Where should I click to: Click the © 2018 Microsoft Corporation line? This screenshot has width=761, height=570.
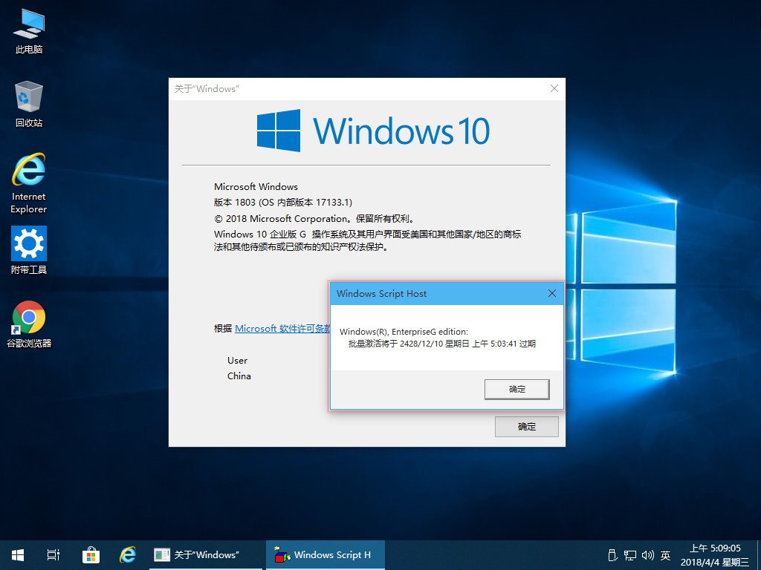click(x=314, y=219)
